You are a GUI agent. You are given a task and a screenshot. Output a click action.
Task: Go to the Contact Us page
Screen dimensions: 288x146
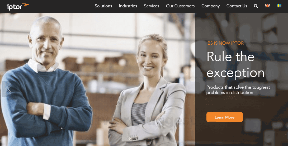point(237,6)
